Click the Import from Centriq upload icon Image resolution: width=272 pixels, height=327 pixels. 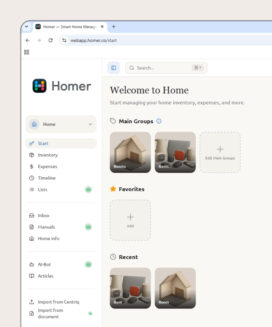coord(31,302)
